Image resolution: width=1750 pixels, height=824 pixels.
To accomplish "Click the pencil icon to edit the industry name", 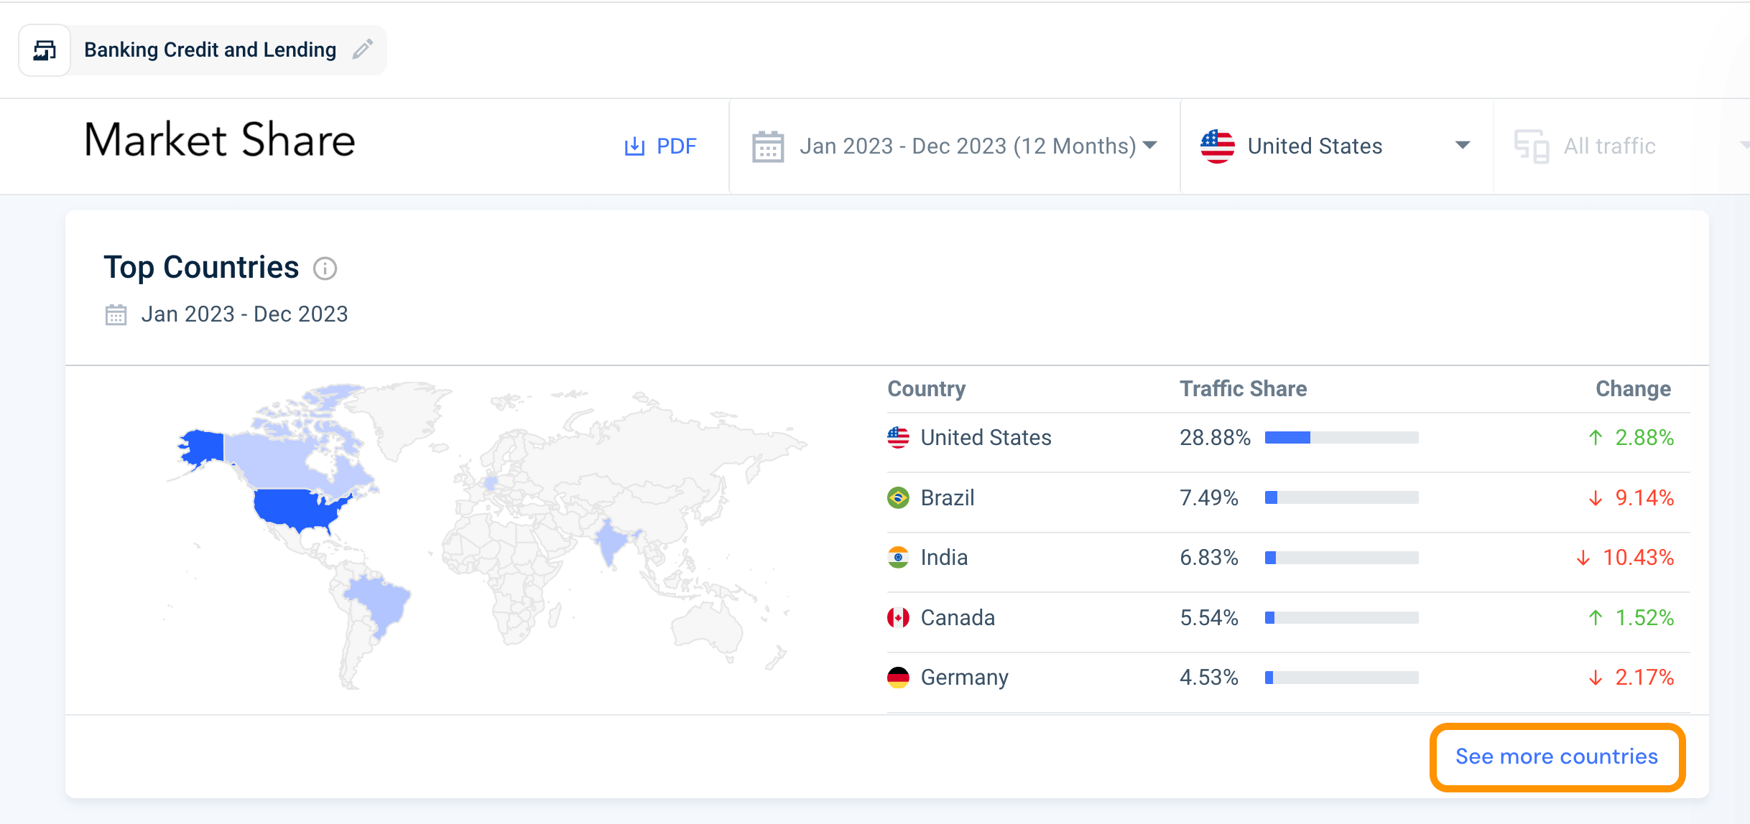I will (363, 49).
